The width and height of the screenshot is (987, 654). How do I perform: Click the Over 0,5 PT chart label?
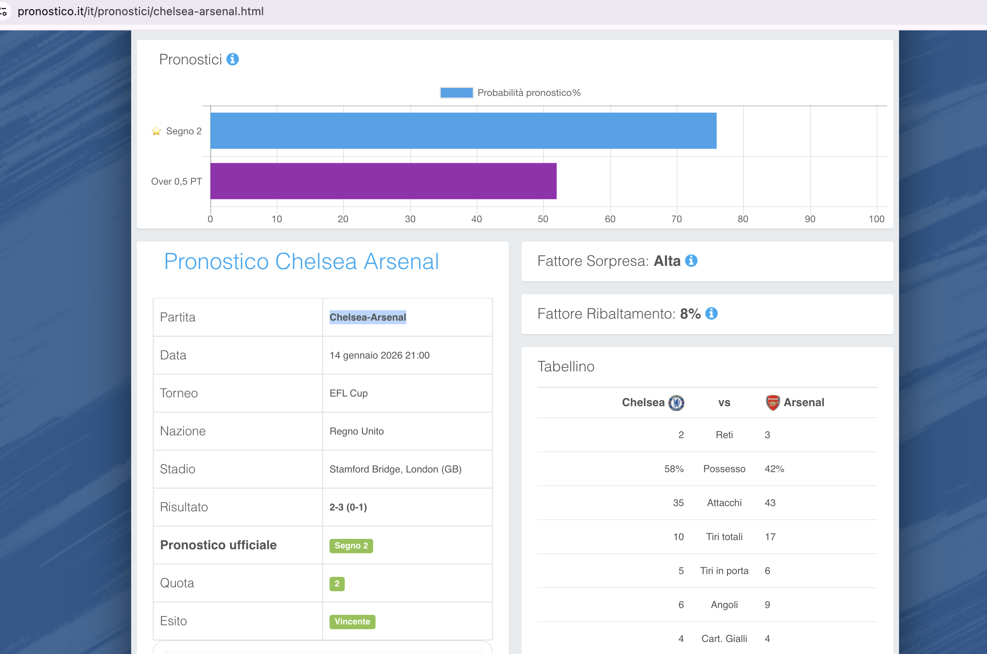(x=176, y=181)
